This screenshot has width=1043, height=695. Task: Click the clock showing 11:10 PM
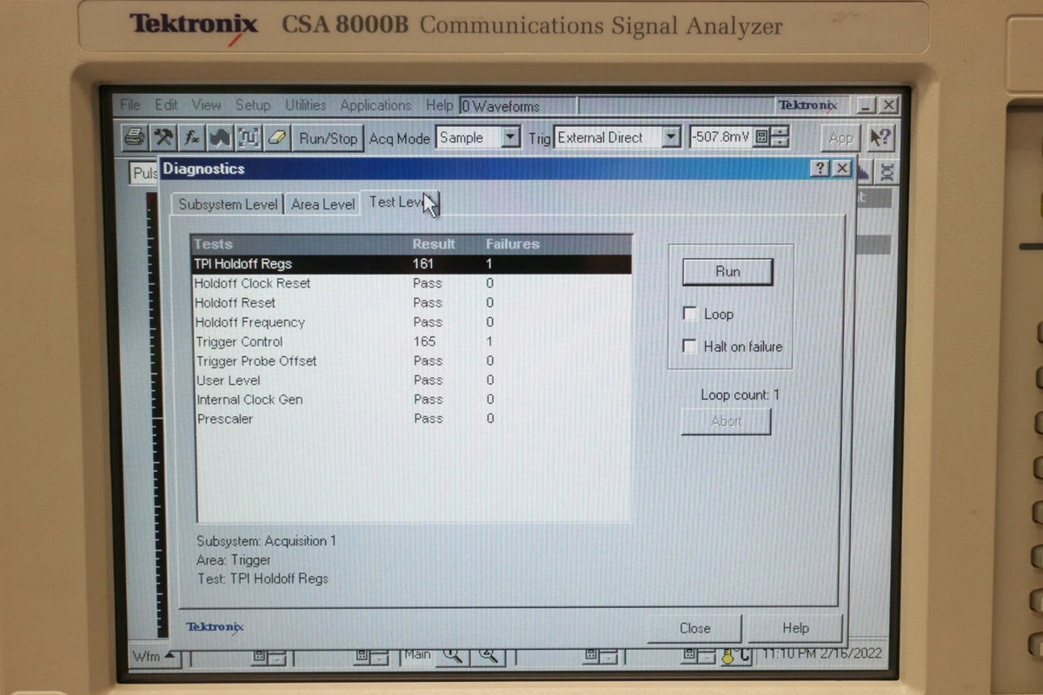tap(821, 653)
